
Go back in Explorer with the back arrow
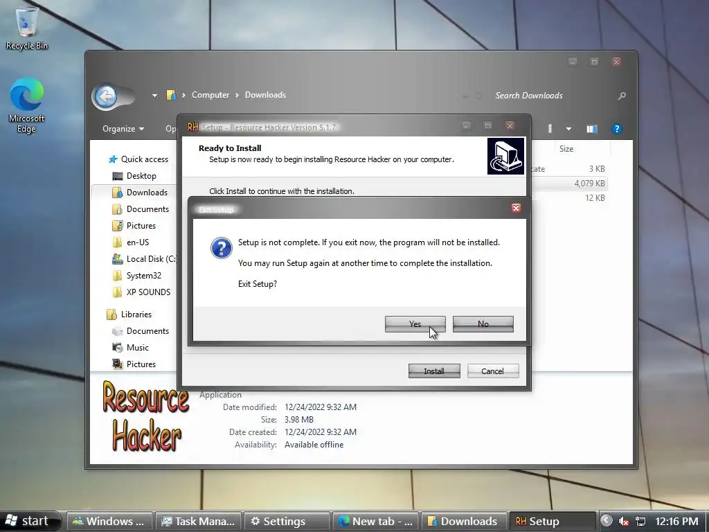[106, 96]
